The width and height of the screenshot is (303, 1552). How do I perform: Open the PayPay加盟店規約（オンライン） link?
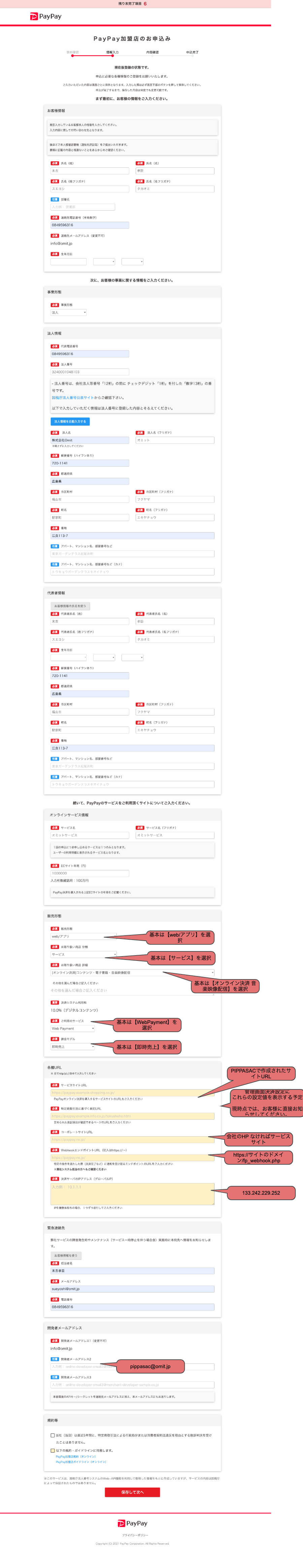(x=76, y=1457)
